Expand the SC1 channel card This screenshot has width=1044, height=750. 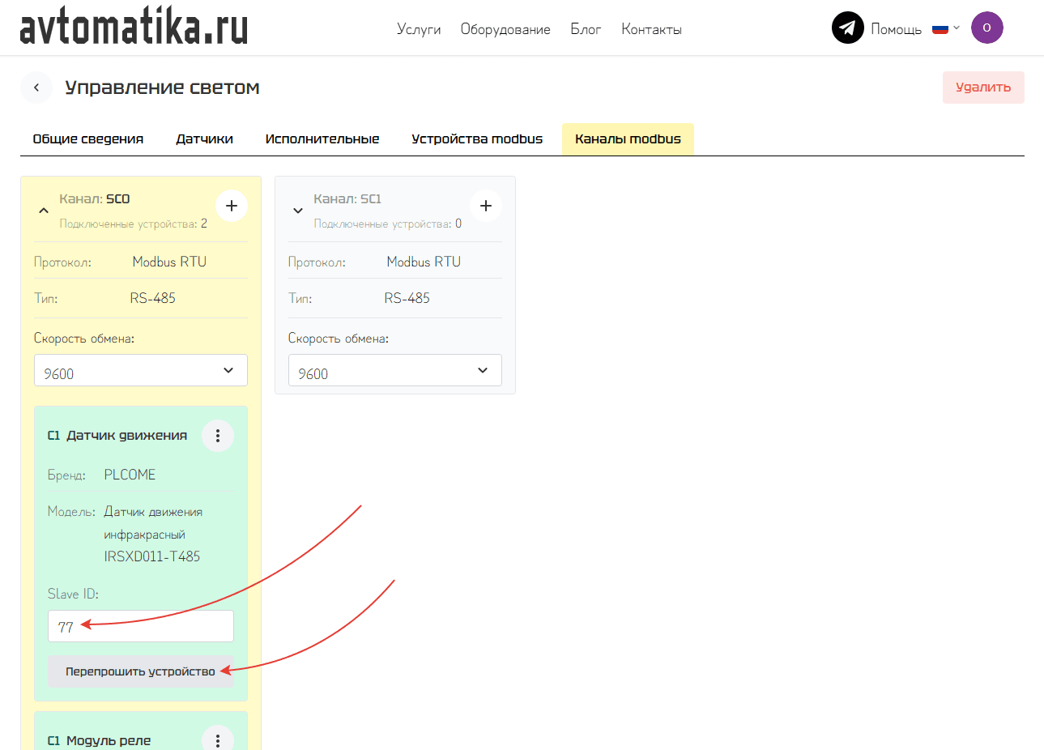coord(298,211)
